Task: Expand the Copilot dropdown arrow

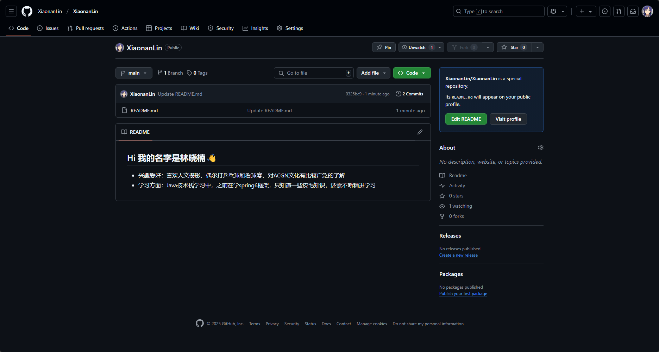Action: point(563,11)
